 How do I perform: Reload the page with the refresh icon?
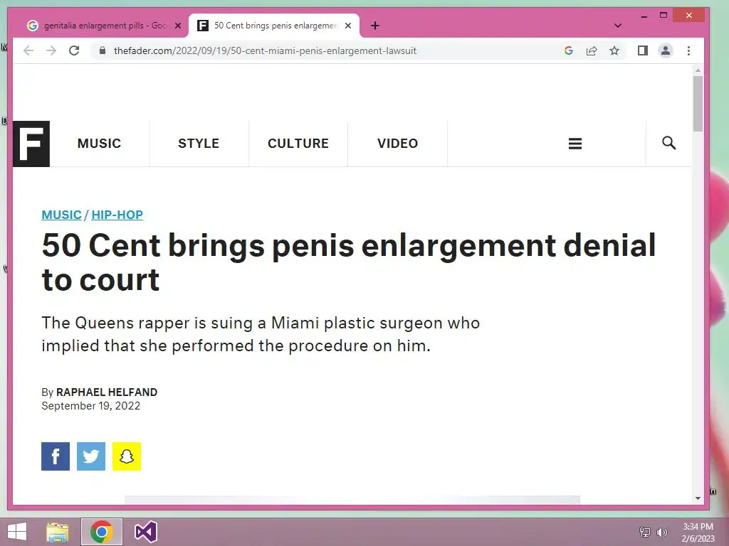(74, 50)
